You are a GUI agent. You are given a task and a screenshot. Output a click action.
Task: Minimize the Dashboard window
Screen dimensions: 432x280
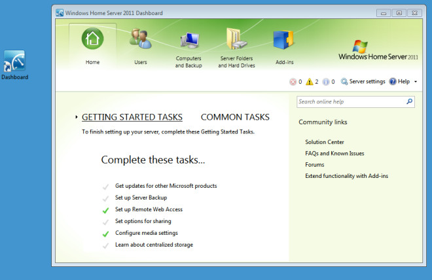[383, 13]
